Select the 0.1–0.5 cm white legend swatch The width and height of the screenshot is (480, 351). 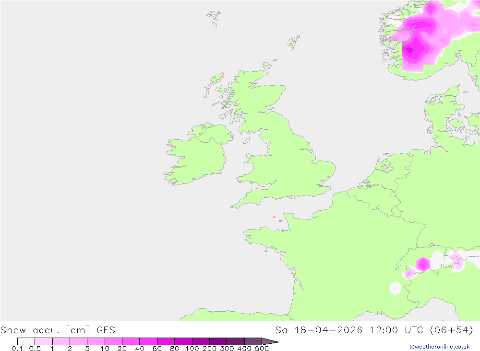pyautogui.click(x=26, y=341)
